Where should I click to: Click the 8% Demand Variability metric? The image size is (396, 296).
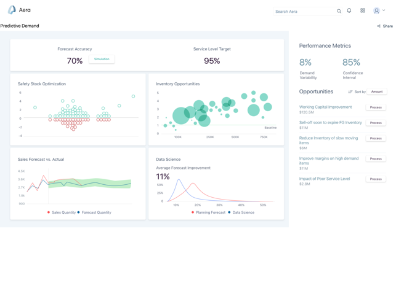coord(305,62)
